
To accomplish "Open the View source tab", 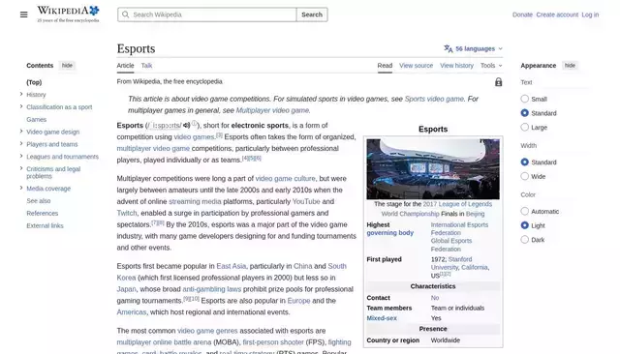I will pos(416,66).
